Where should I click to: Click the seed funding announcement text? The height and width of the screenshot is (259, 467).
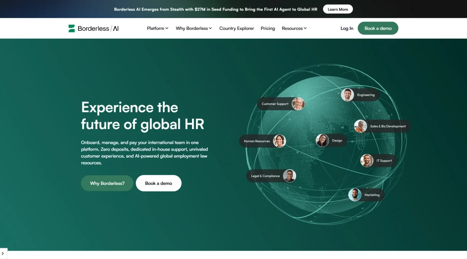click(216, 9)
